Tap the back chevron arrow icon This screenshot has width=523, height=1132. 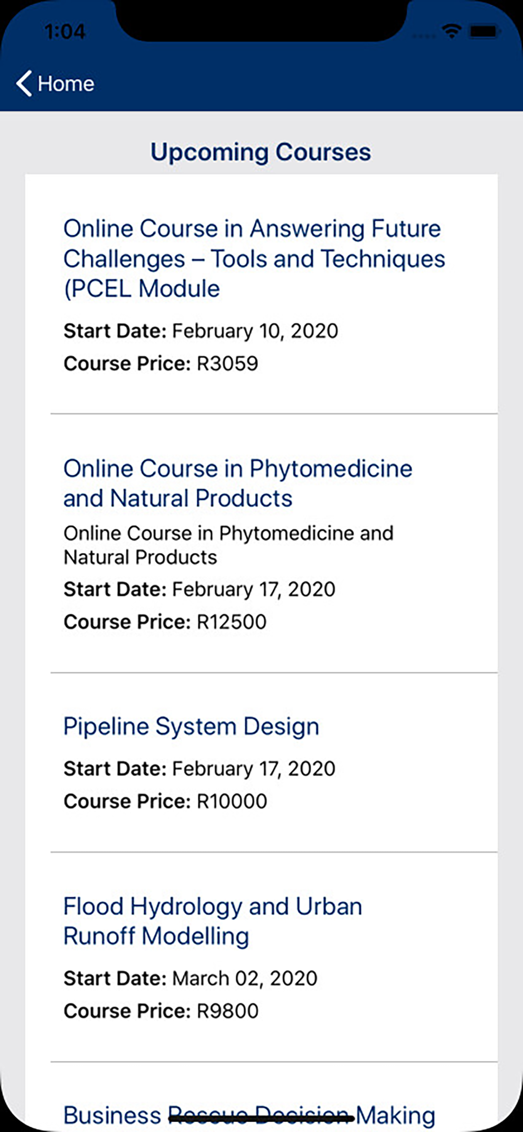pos(24,83)
